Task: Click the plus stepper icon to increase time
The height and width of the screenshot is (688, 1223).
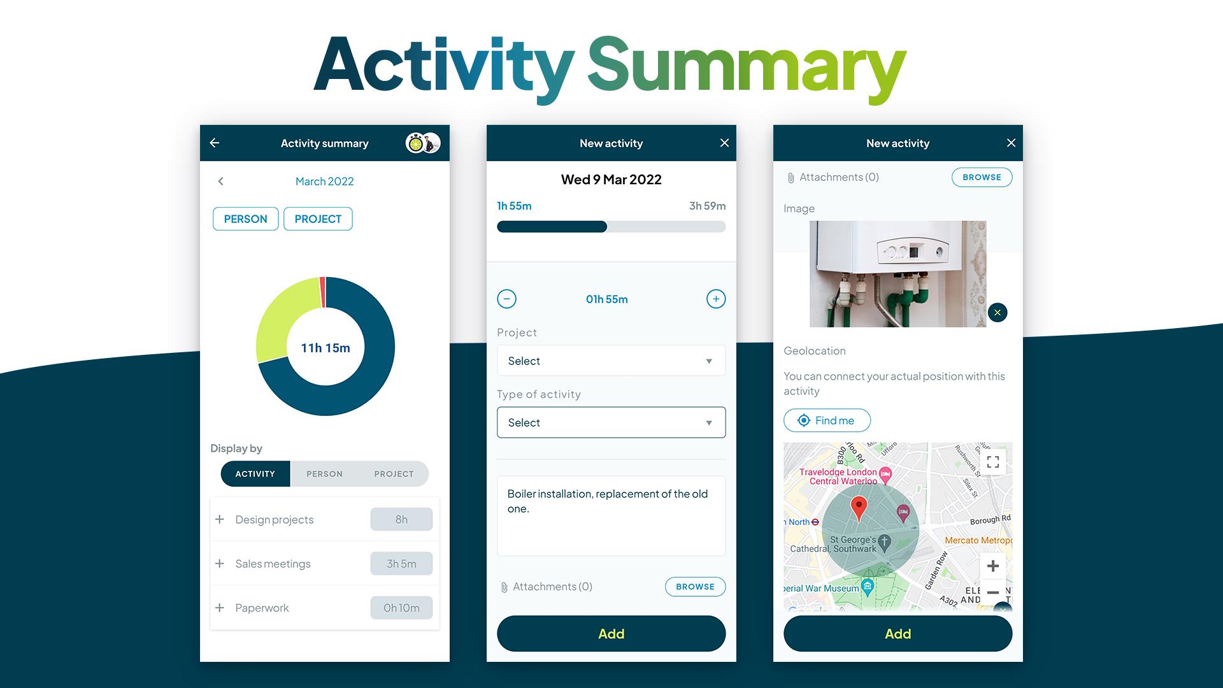Action: (715, 299)
